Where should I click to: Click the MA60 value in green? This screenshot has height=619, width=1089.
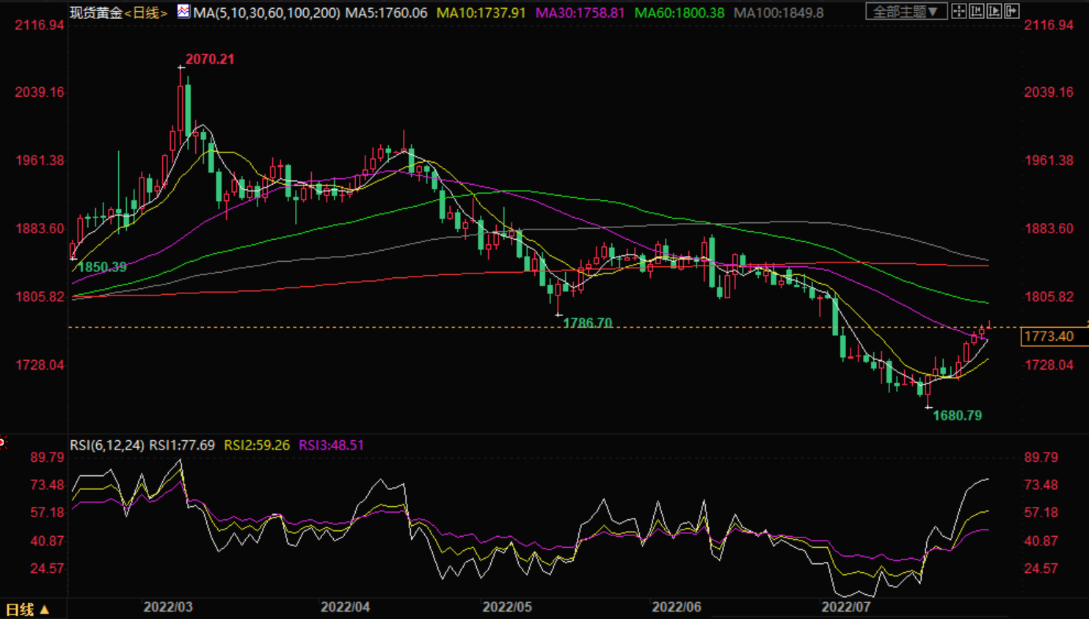point(680,13)
